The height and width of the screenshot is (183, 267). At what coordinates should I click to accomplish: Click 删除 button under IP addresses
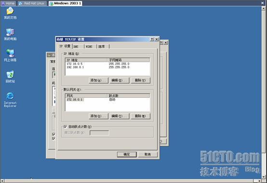(140, 80)
